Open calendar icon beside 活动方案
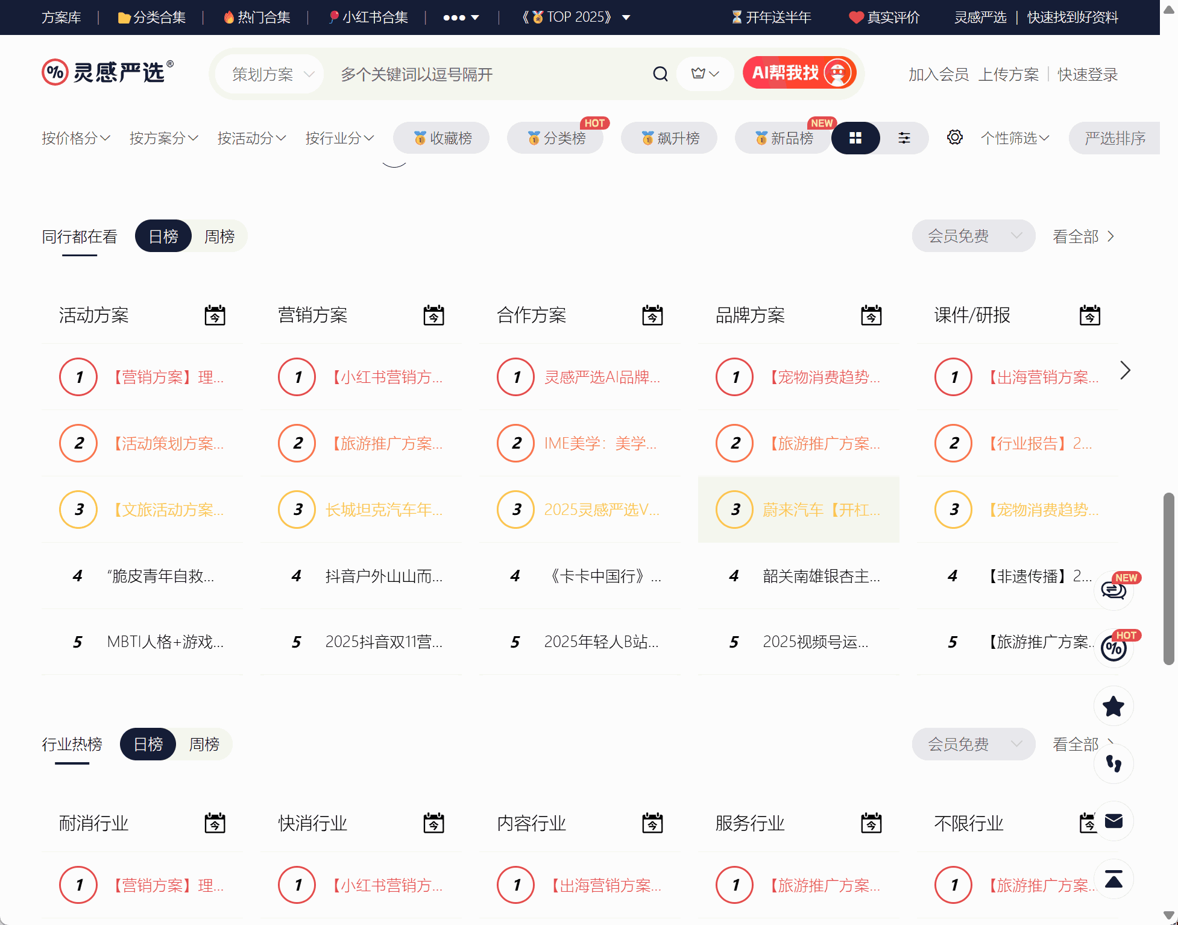 (x=215, y=315)
